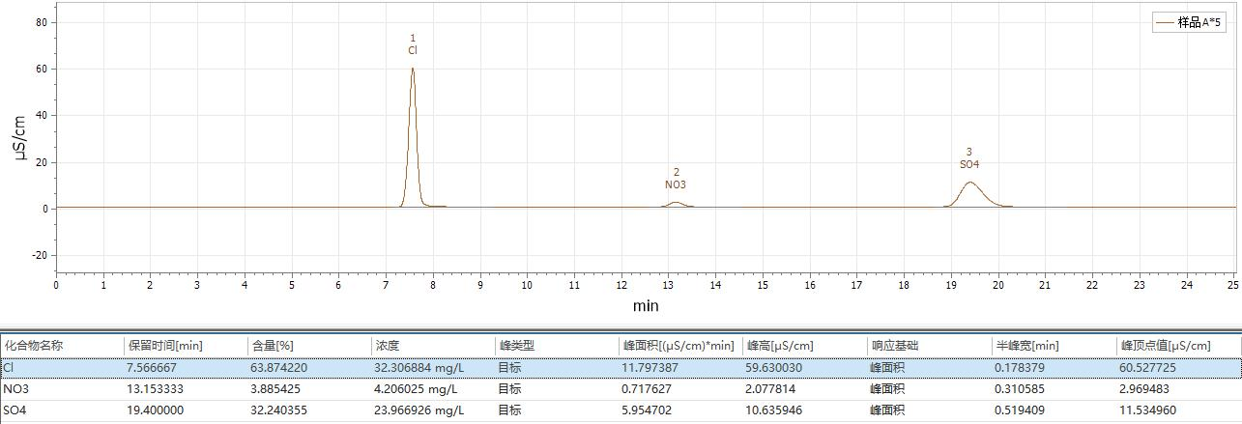Image resolution: width=1242 pixels, height=424 pixels.
Task: Select the Cl peak label on the chromatogram
Action: (413, 50)
